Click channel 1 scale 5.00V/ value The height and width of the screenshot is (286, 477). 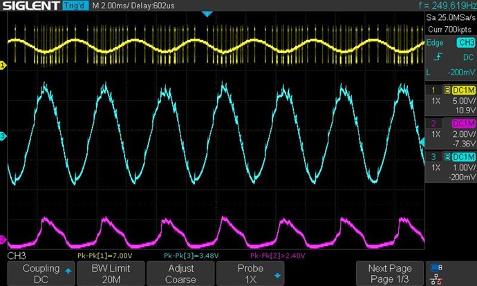464,101
